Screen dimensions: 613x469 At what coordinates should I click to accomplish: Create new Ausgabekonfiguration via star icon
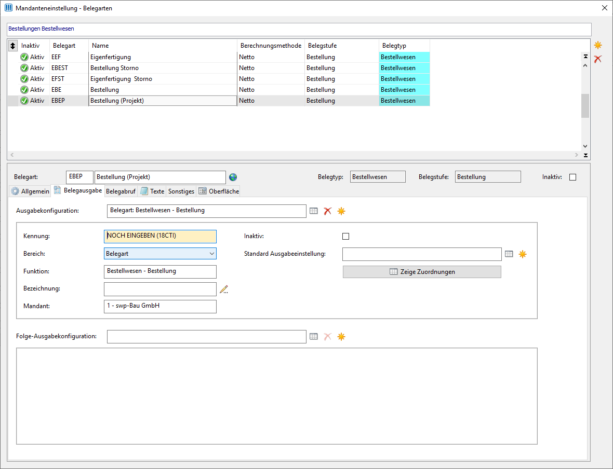(341, 211)
